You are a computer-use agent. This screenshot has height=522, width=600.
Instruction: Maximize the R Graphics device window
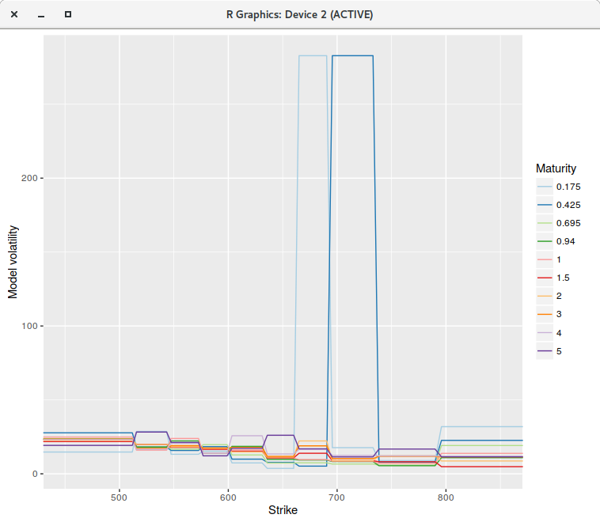(x=68, y=14)
